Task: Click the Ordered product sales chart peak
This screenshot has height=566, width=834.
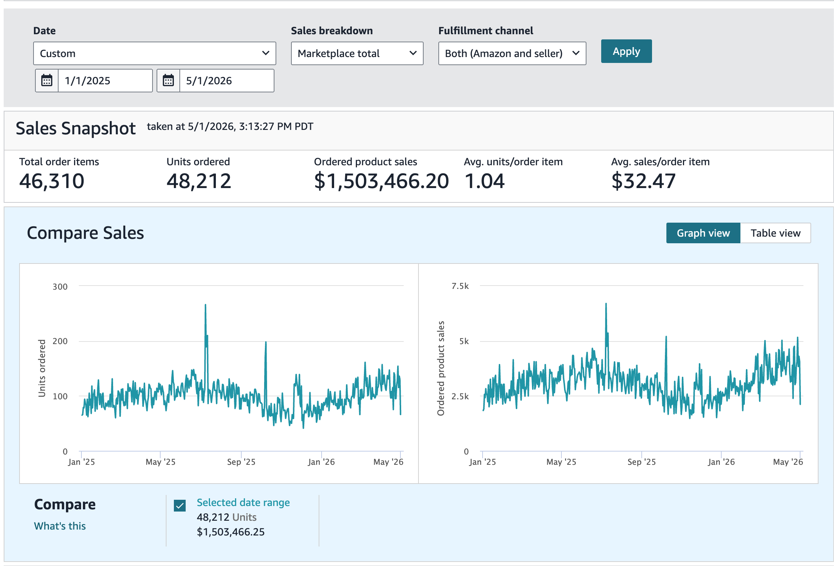Action: (606, 304)
